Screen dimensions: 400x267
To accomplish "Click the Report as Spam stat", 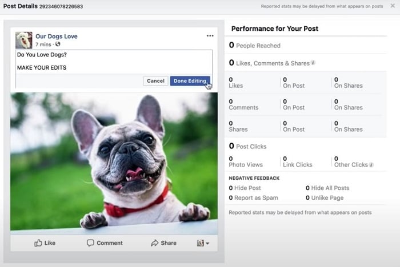I will pos(253,198).
